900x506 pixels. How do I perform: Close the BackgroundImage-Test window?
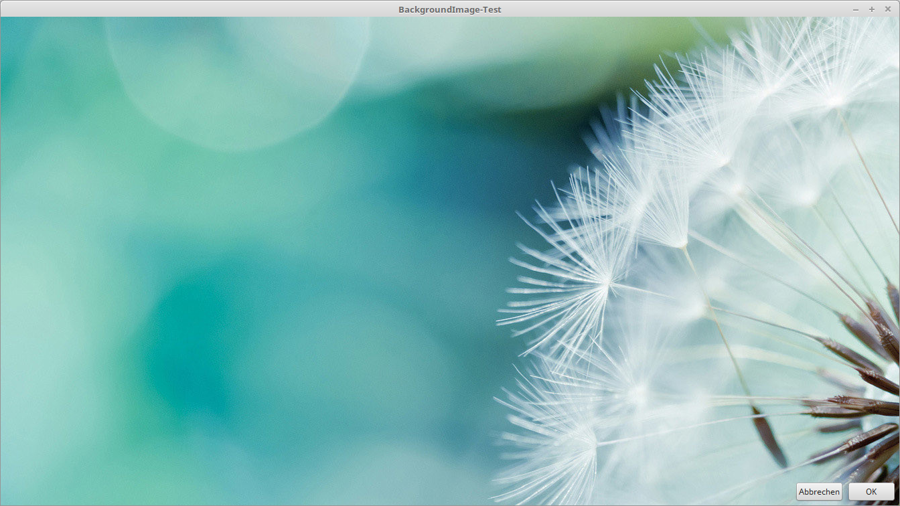[x=888, y=9]
